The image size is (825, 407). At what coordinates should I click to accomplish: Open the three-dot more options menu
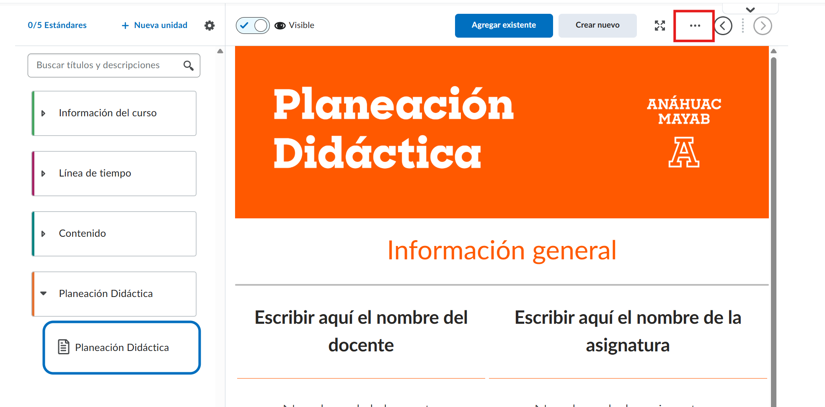pyautogui.click(x=695, y=26)
